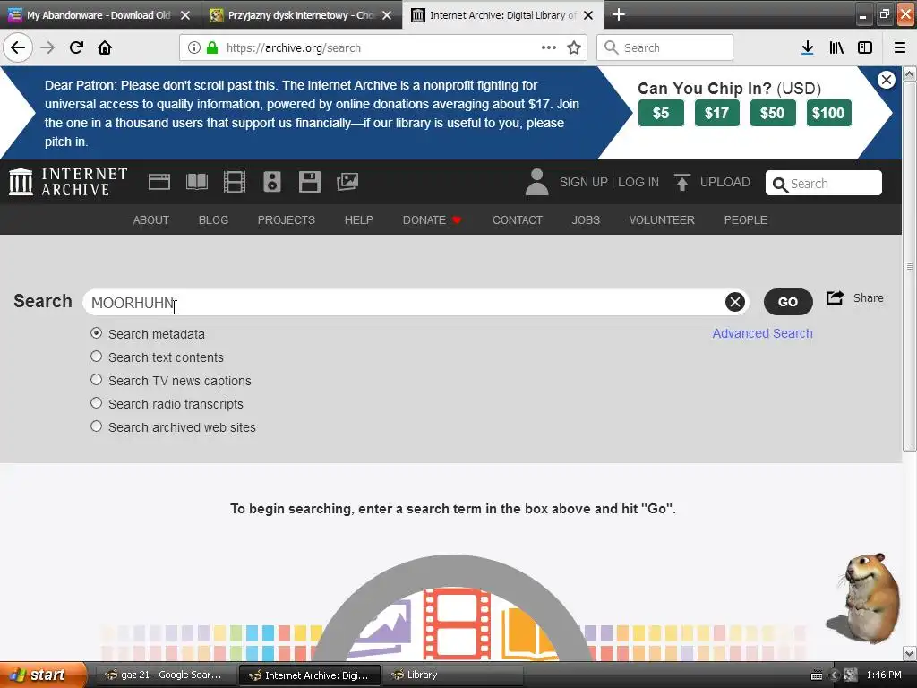Select Search metadata option
Viewport: 917px width, 688px height.
97,333
